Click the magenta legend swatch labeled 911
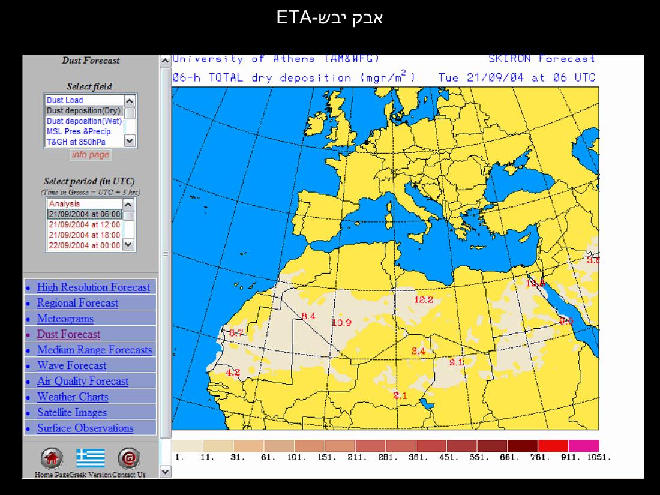Viewport: 660px width, 495px height. tap(583, 446)
